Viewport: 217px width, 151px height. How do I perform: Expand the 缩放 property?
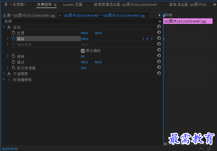tap(8, 39)
